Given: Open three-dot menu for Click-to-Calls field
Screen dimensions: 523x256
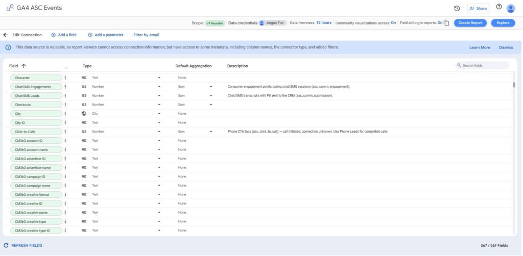Looking at the screenshot, I should click(65, 132).
